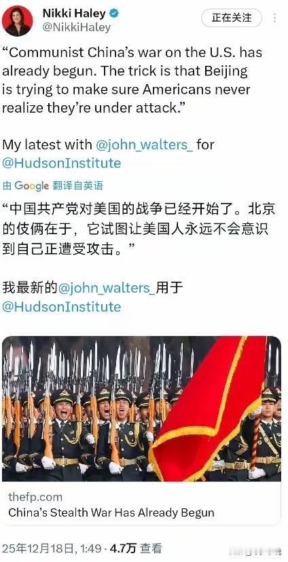Open @john_walters_ mention in Chinese translation
Image resolution: width=288 pixels, height=562 pixels.
coord(107,288)
